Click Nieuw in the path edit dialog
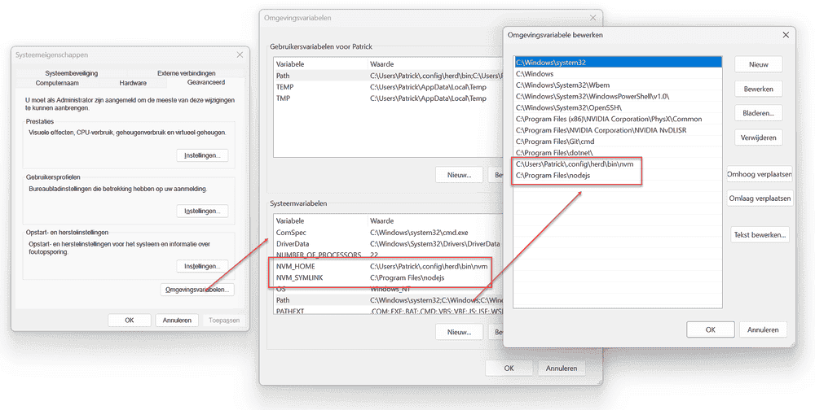This screenshot has height=410, width=815. [x=758, y=64]
